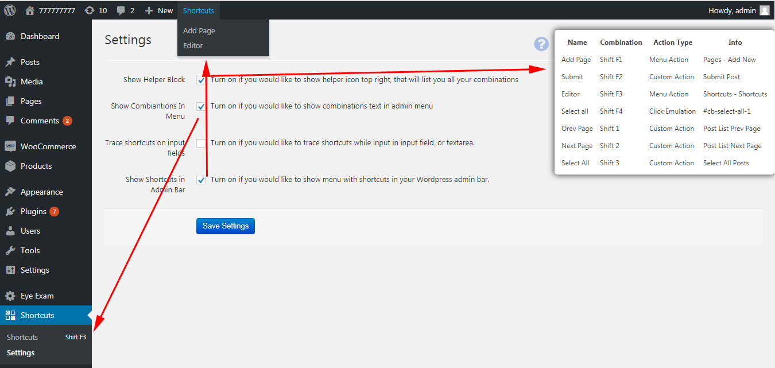Toggle Show Helper Block checkbox

[201, 80]
